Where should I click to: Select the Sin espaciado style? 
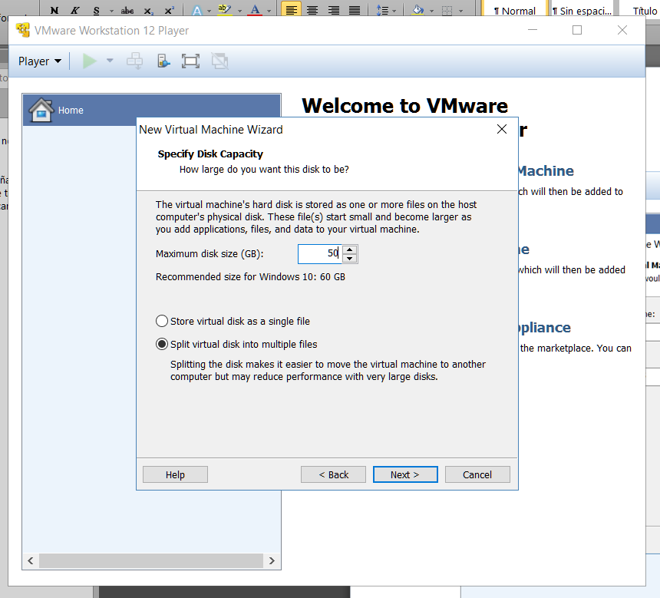point(582,10)
